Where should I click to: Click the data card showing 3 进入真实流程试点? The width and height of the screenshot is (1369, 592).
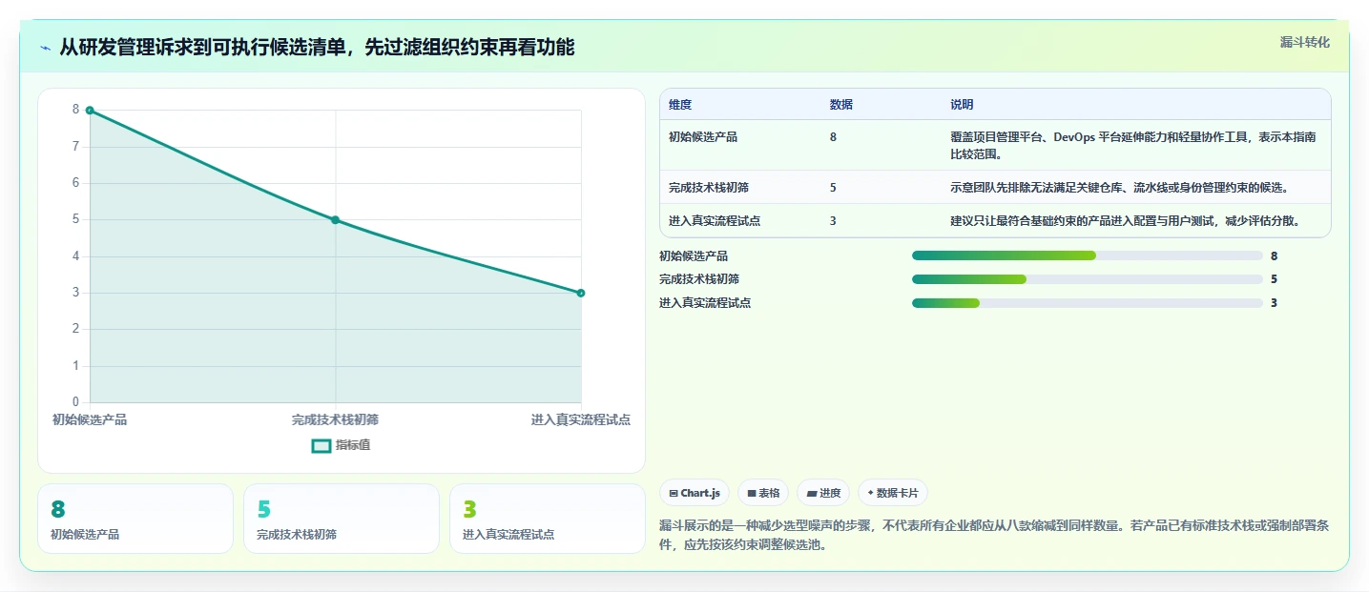point(548,519)
